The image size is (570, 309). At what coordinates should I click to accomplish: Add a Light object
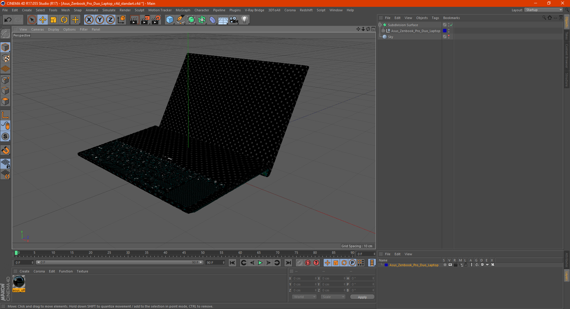coord(245,20)
